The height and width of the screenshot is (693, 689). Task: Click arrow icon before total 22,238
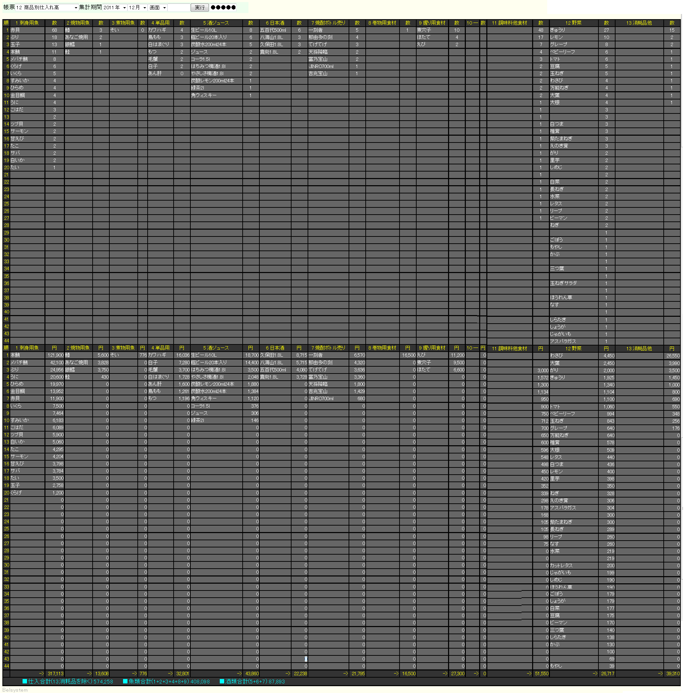point(288,674)
